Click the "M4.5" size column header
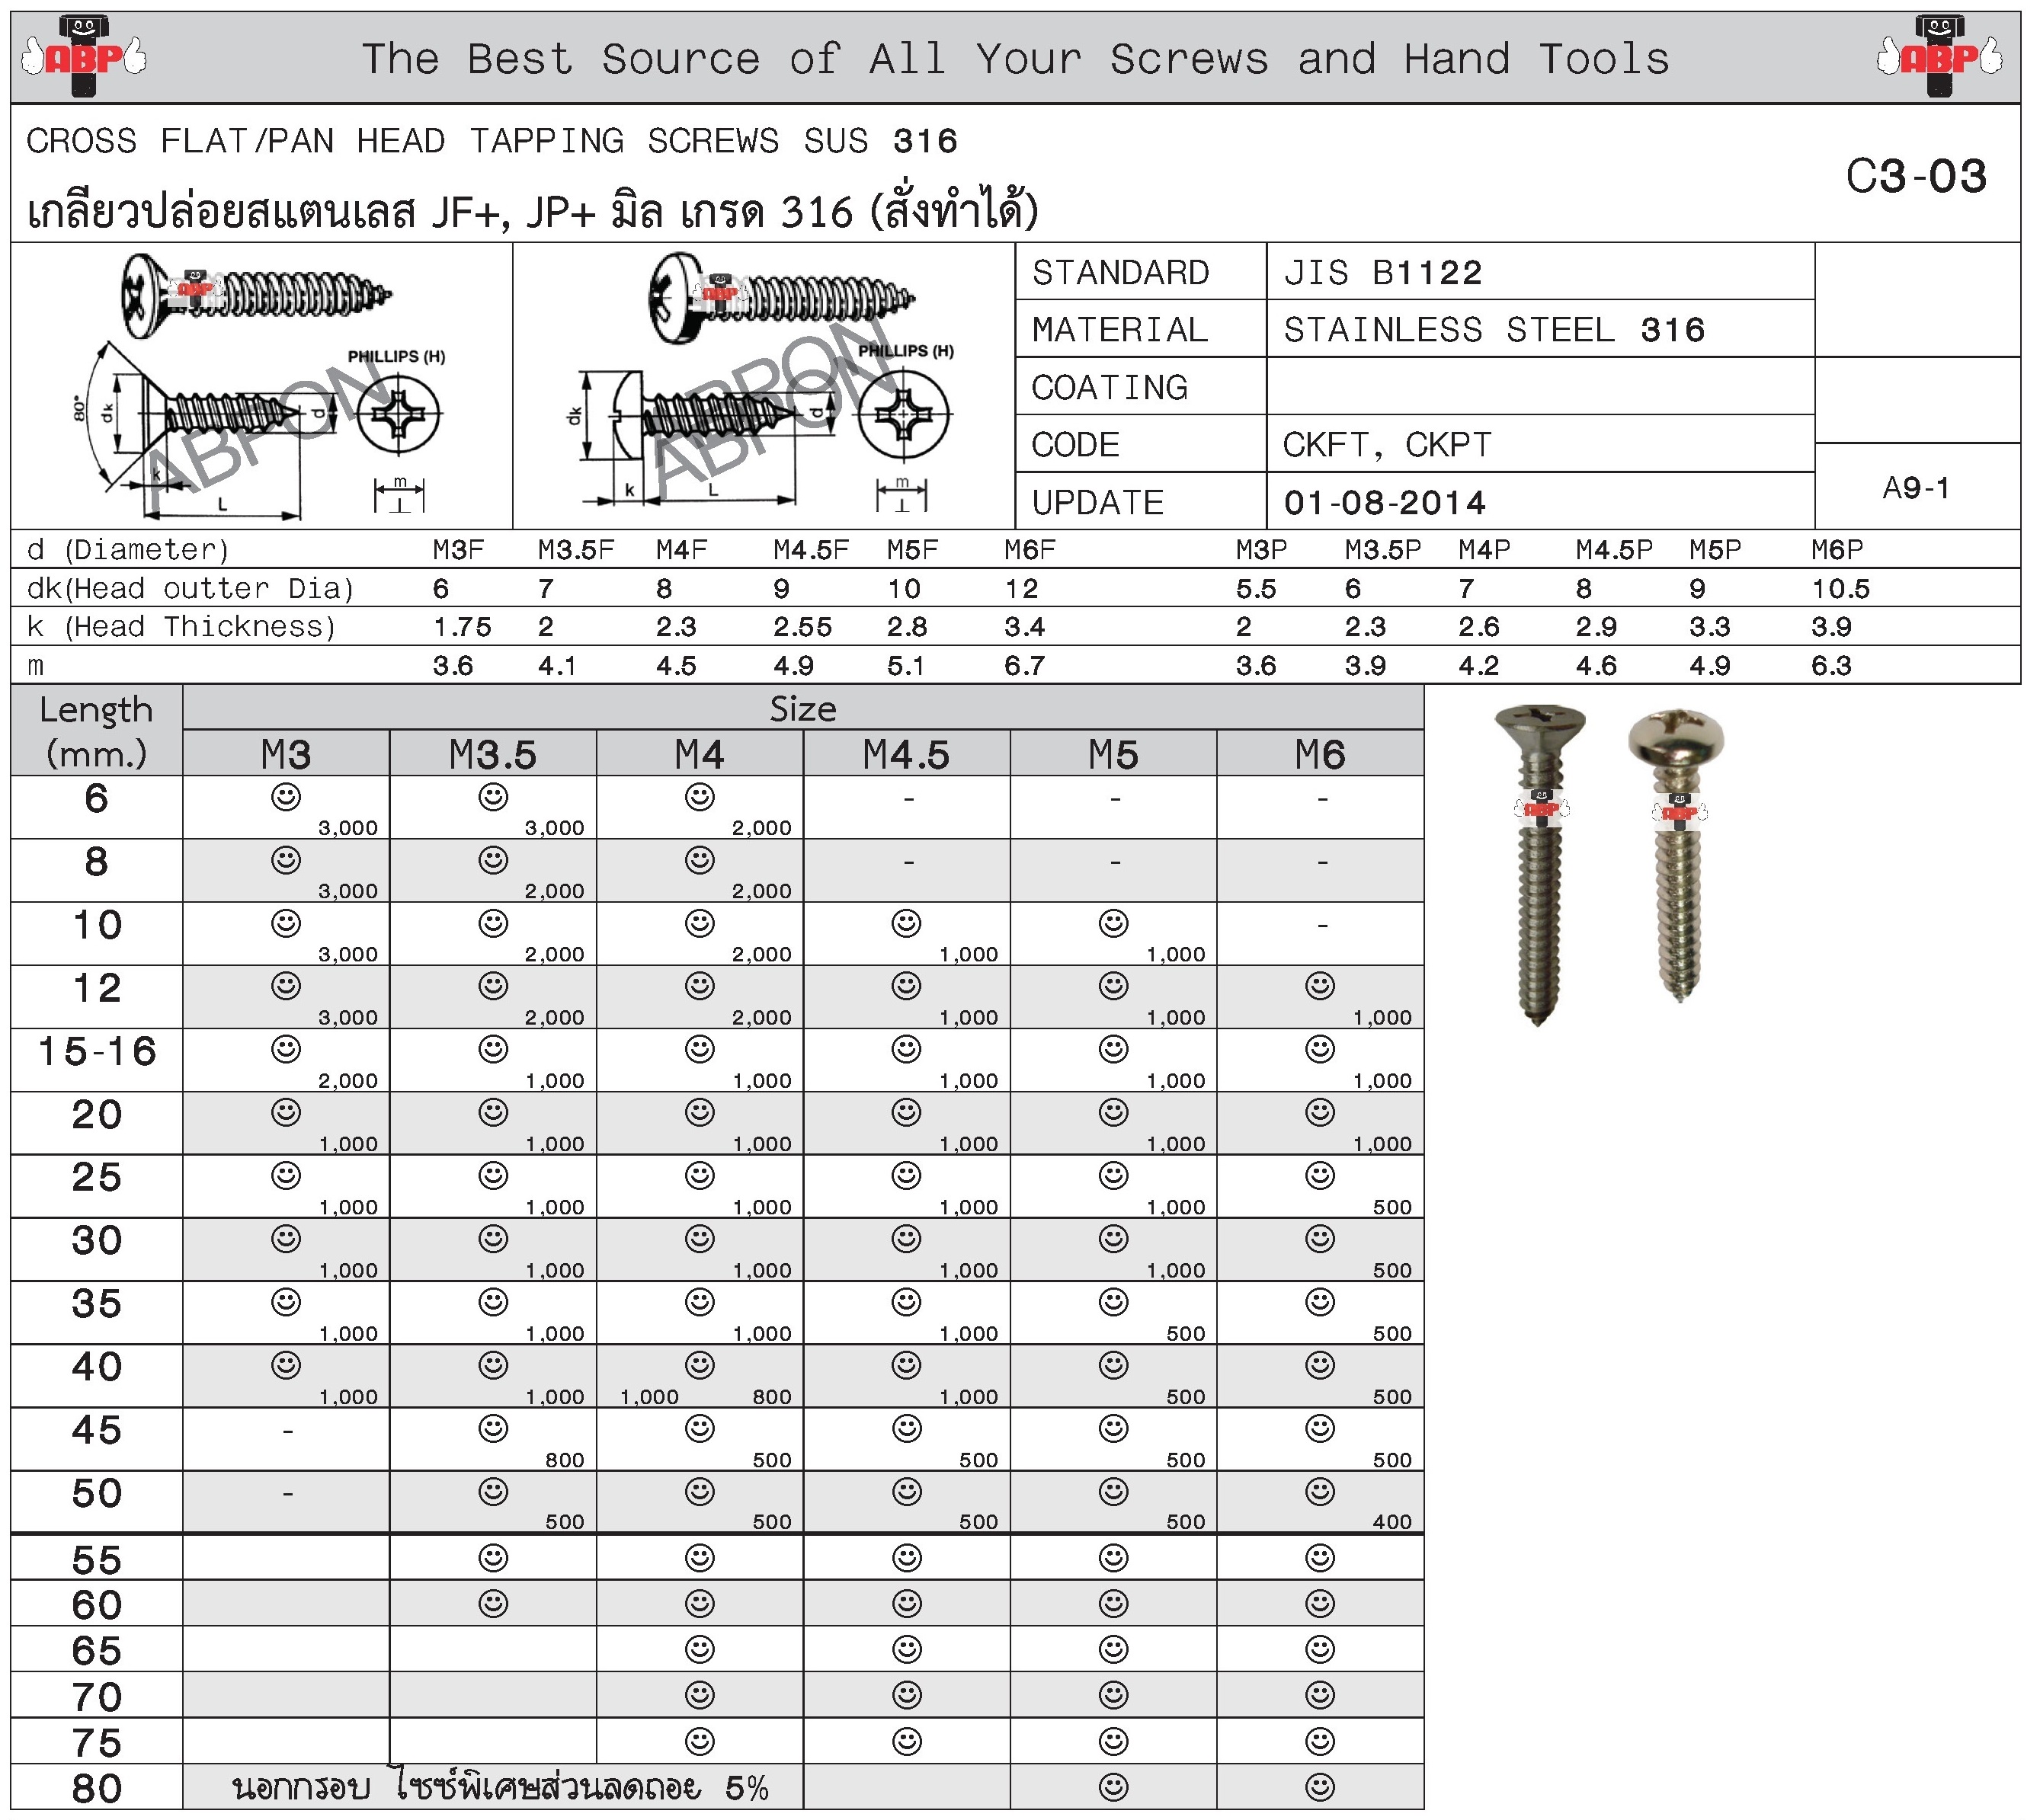The image size is (2040, 1820). tap(908, 755)
